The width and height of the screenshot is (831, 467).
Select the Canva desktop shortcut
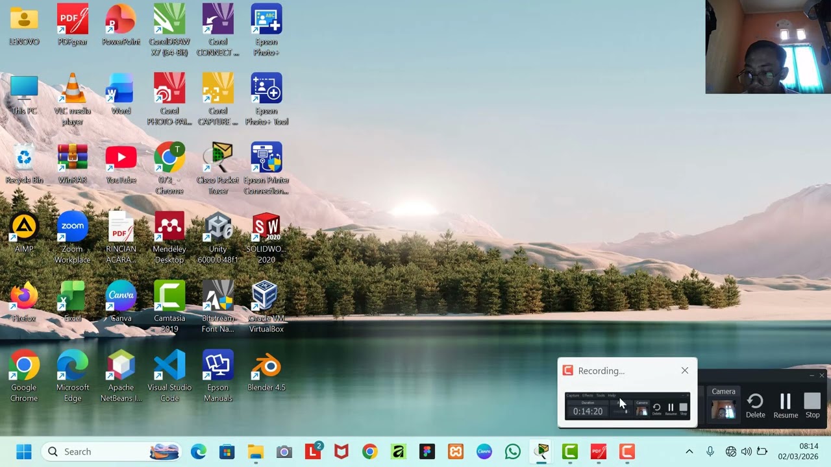(121, 302)
